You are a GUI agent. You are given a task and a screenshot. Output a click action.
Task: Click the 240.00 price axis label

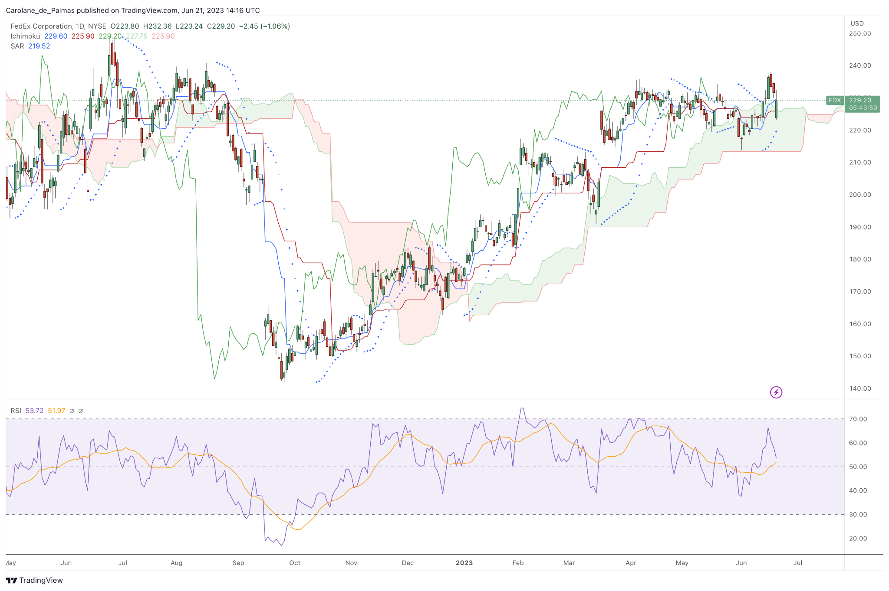(860, 65)
